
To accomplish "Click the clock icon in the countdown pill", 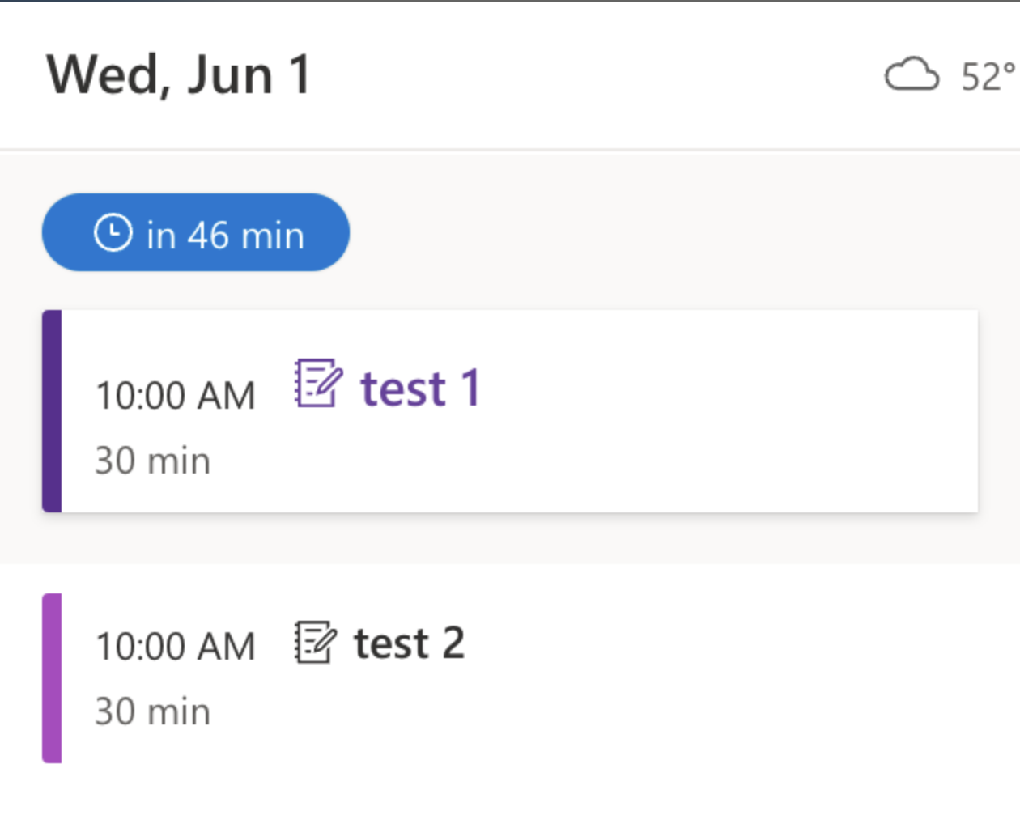I will [x=113, y=233].
